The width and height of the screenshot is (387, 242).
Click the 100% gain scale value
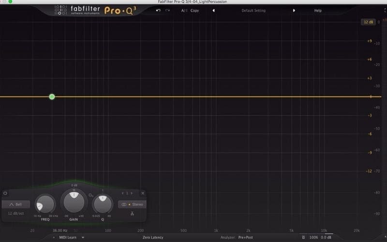point(313,237)
